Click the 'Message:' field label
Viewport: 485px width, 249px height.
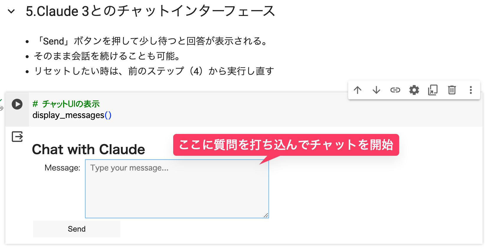62,168
